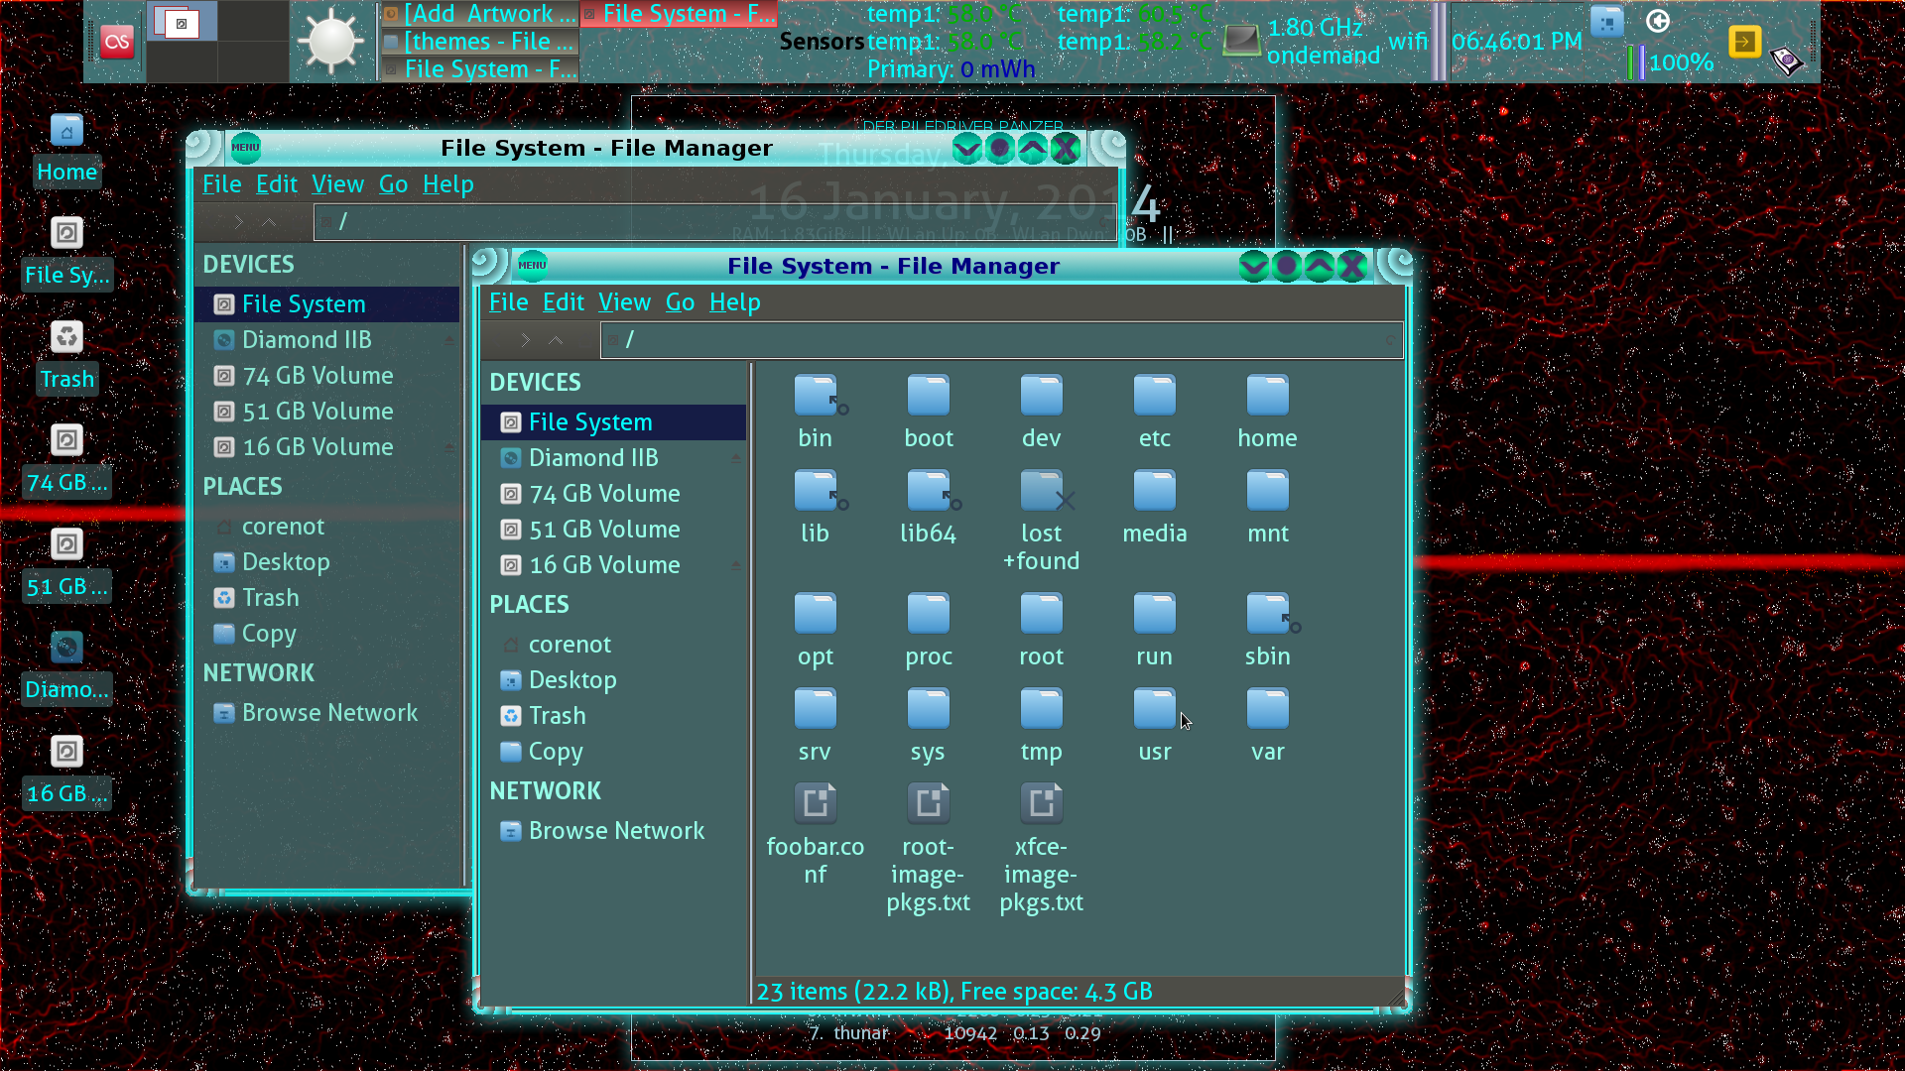
Task: Open front window's Edit menu
Action: (x=563, y=302)
